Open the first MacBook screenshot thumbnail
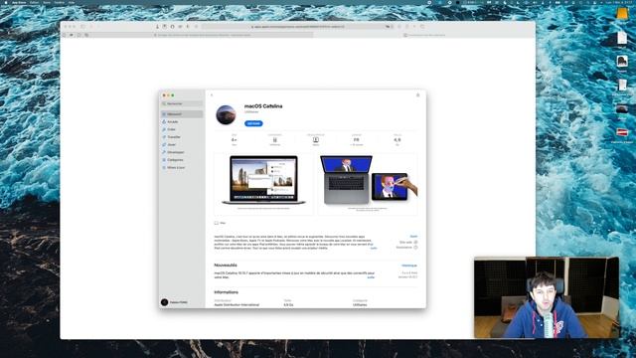The height and width of the screenshot is (358, 636). 263,183
